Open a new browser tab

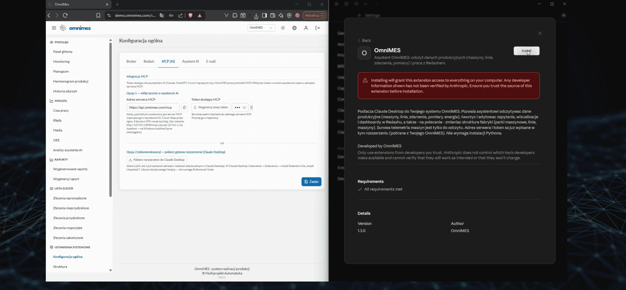(117, 4)
